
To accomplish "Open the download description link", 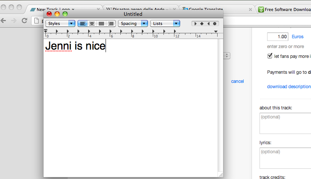I will [289, 87].
